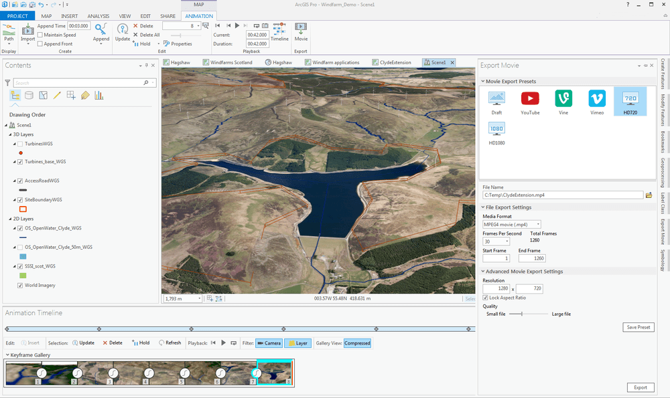Switch to the ANIMATION ribbon tab
The image size is (670, 398).
point(198,16)
